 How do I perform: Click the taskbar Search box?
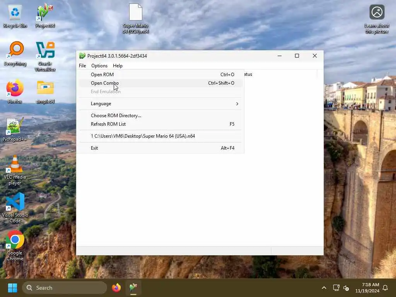65,288
